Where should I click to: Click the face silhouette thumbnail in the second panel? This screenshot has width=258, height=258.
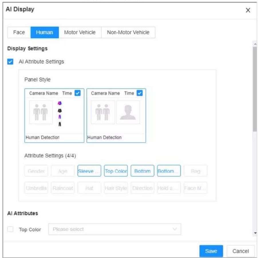pyautogui.click(x=128, y=112)
